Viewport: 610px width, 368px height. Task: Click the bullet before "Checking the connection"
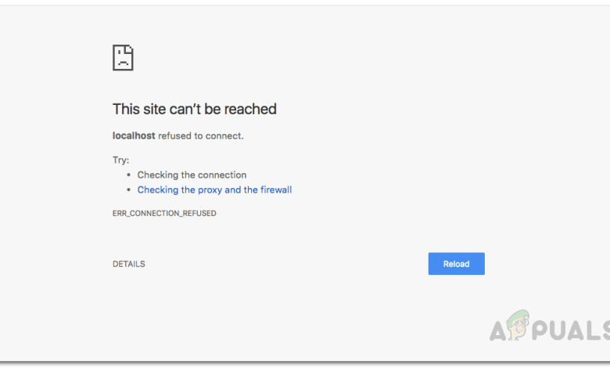[128, 175]
